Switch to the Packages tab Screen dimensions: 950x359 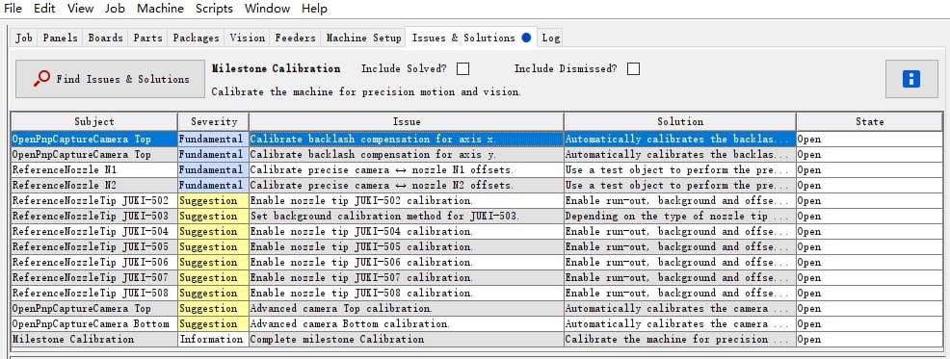click(196, 38)
